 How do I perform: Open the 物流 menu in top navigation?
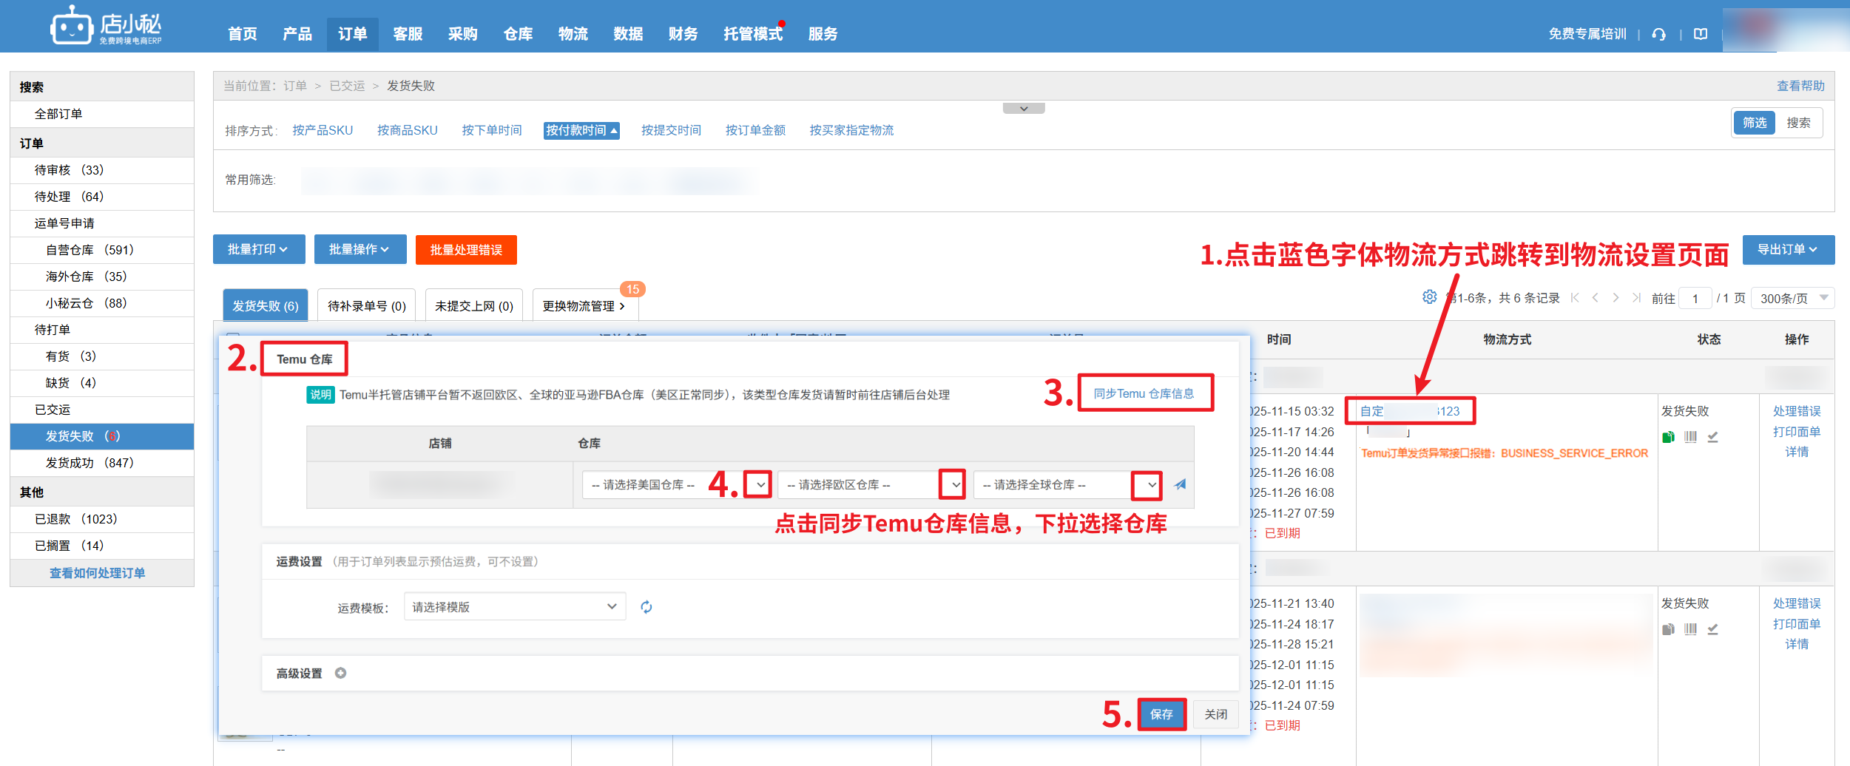(573, 34)
